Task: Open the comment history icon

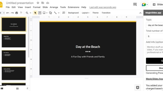Action: coord(135,4)
